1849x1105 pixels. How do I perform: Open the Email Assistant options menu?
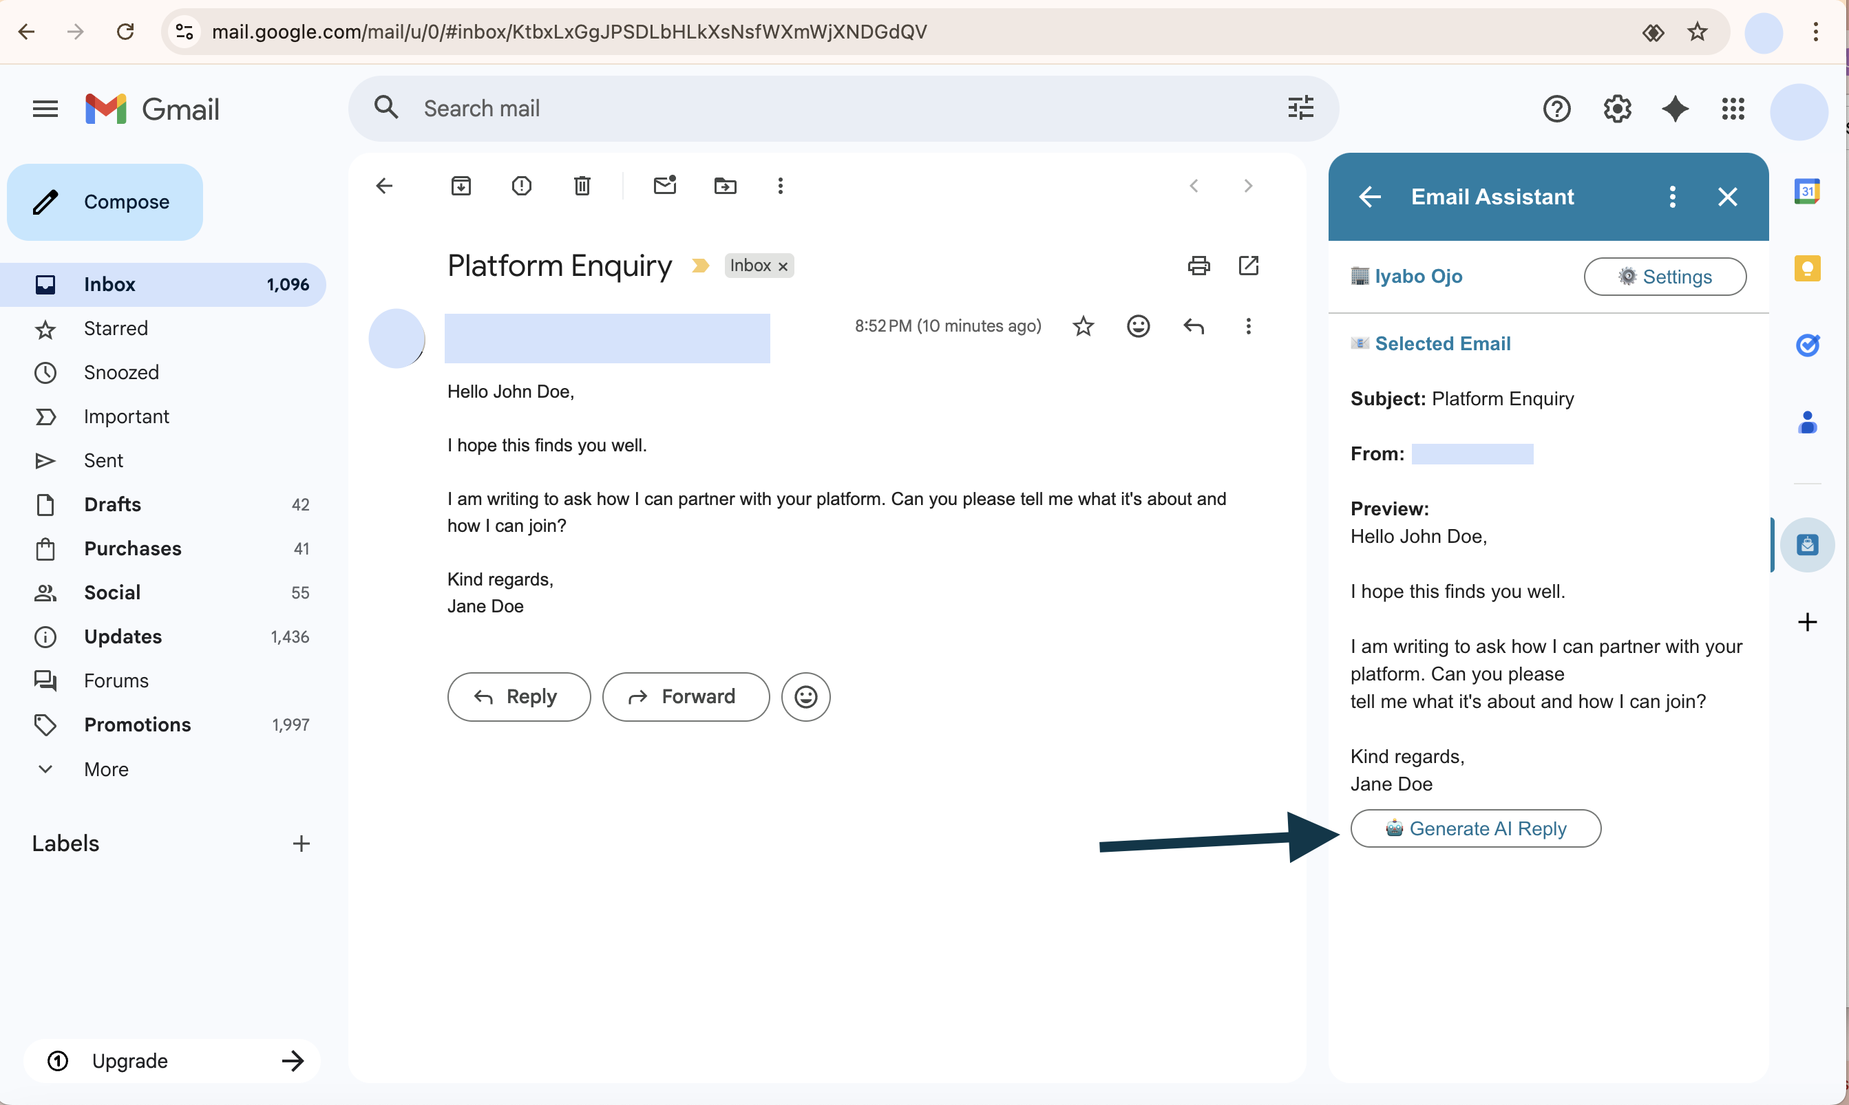(1671, 197)
